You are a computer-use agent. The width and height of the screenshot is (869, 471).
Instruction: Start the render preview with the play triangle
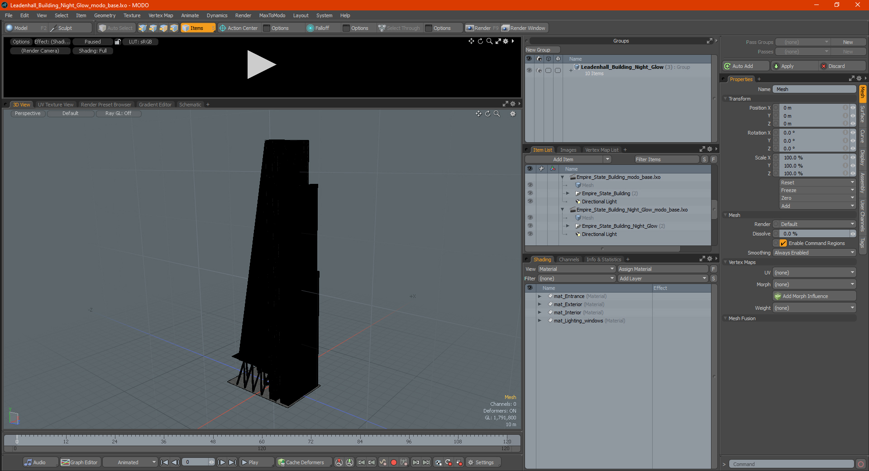(x=261, y=65)
